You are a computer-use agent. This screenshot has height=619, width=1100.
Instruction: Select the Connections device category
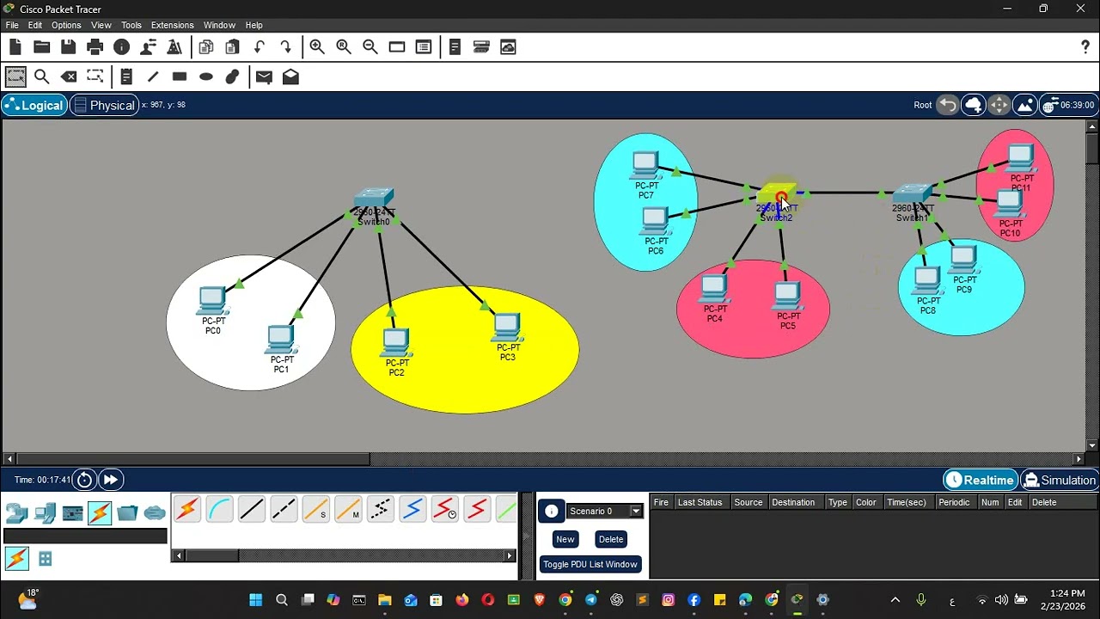(x=100, y=513)
